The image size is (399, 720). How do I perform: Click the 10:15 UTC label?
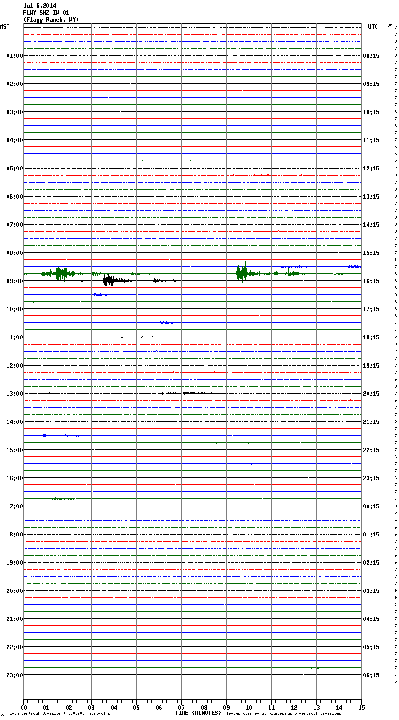[x=371, y=112]
